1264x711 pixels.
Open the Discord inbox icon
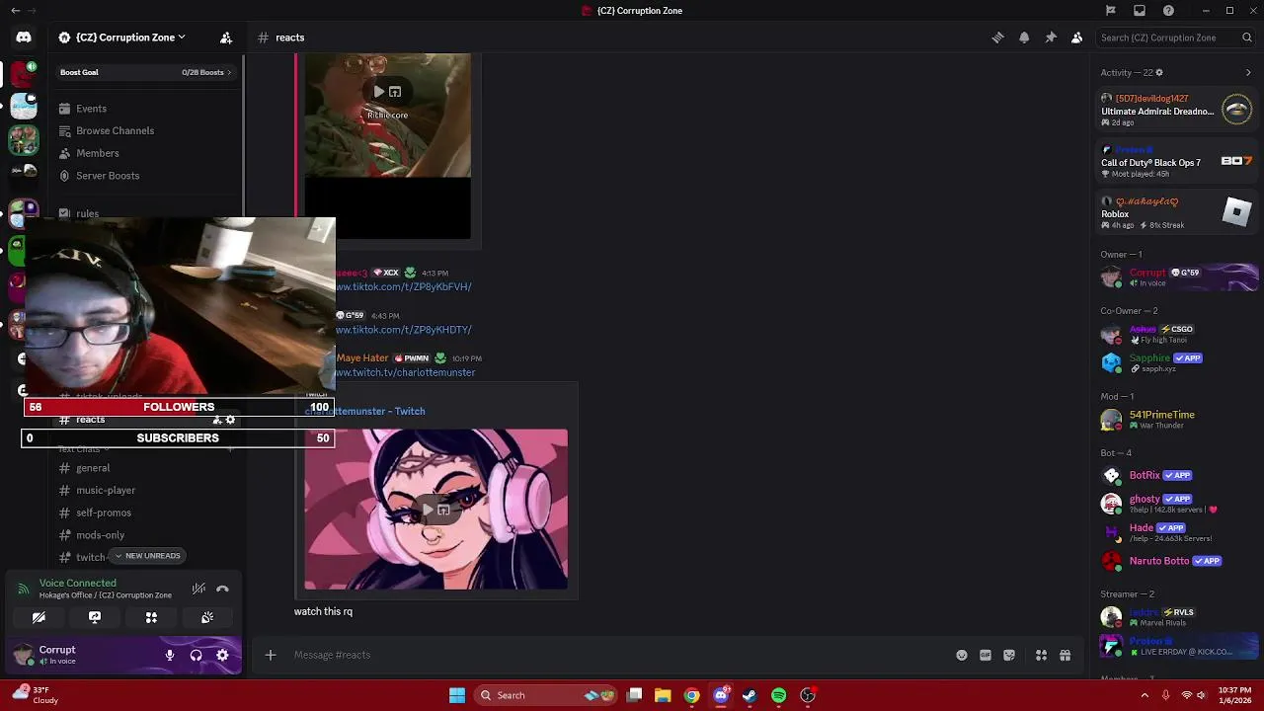click(x=1140, y=11)
